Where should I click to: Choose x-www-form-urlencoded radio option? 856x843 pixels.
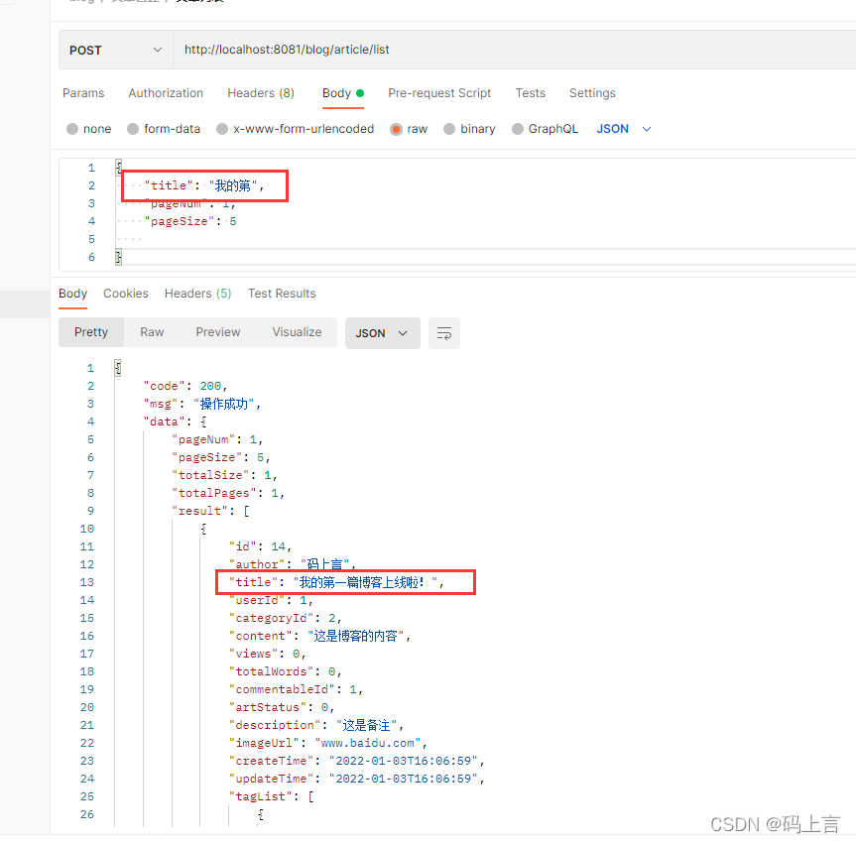point(222,129)
